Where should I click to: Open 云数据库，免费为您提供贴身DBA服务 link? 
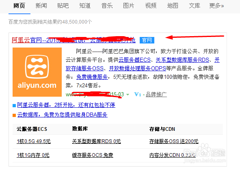coord(62,115)
